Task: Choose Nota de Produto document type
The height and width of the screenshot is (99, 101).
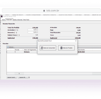Action: coord(66,48)
